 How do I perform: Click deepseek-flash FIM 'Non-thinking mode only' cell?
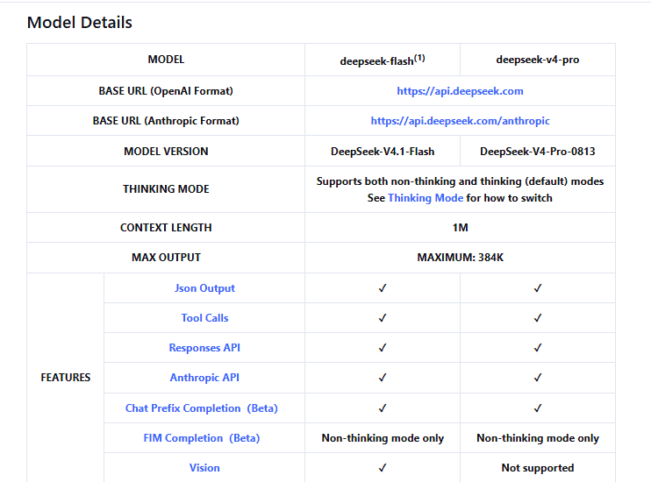coord(383,438)
